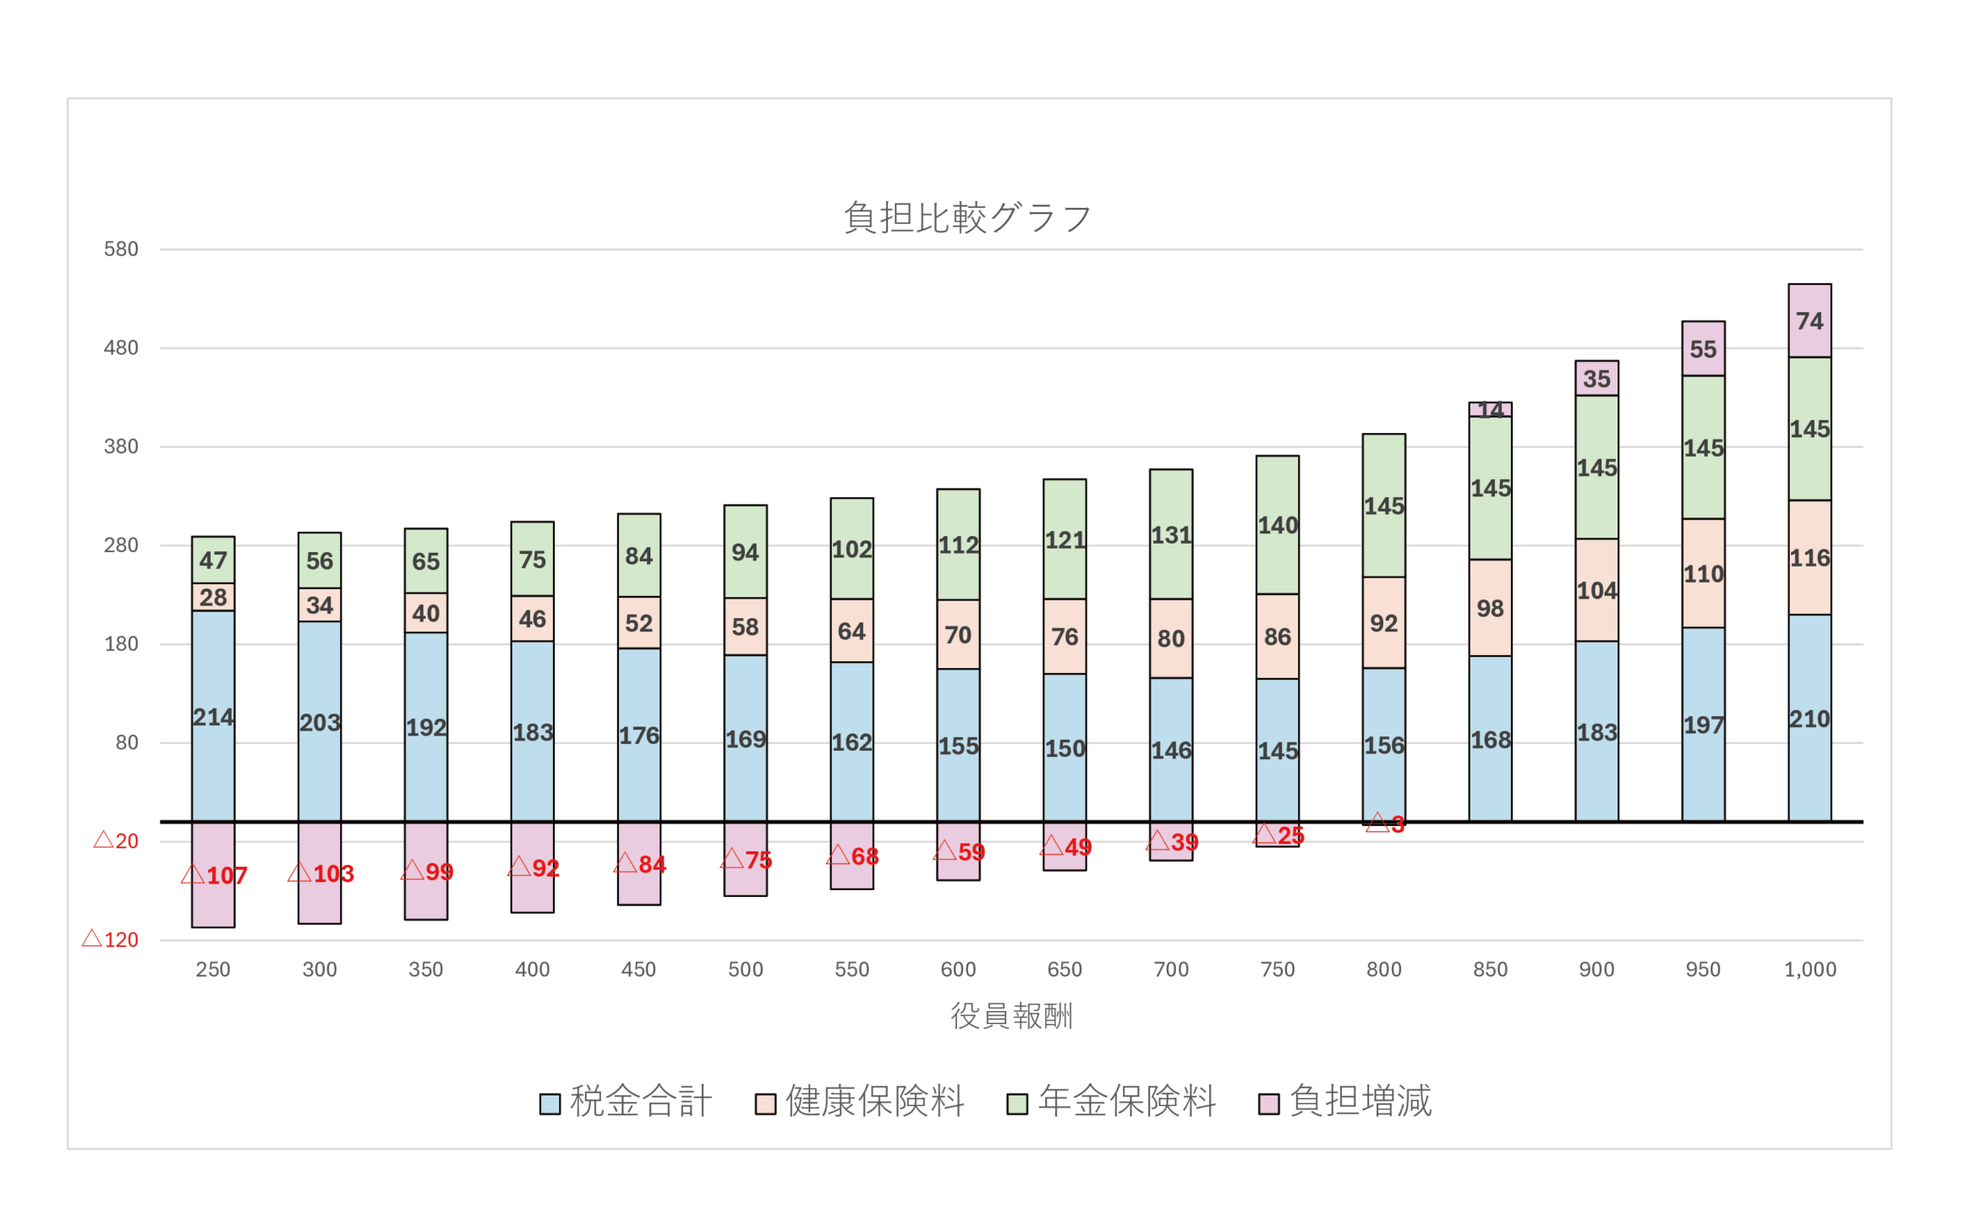Click the 年金保険料 green legend swatch
The image size is (1987, 1209).
tap(1017, 1104)
